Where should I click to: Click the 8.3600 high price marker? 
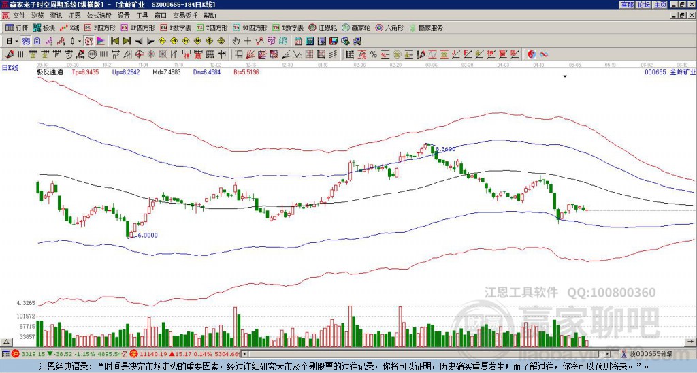click(x=445, y=149)
